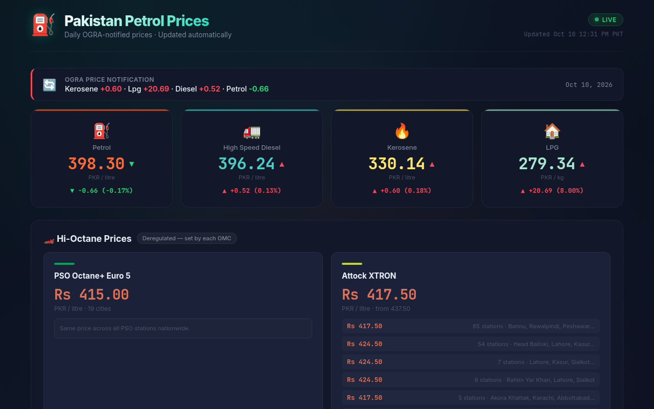Image resolution: width=654 pixels, height=409 pixels.
Task: Click the +0.52 (0.13%) change text
Action: coord(252,191)
